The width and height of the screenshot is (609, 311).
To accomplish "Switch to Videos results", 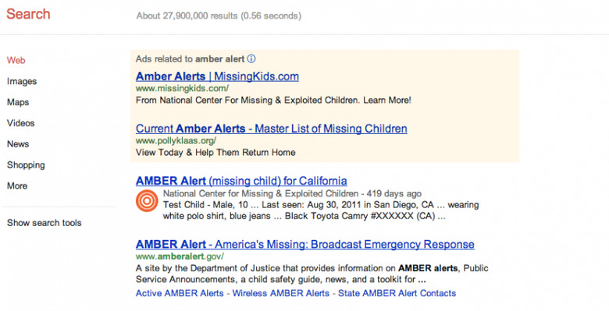I will 20,123.
